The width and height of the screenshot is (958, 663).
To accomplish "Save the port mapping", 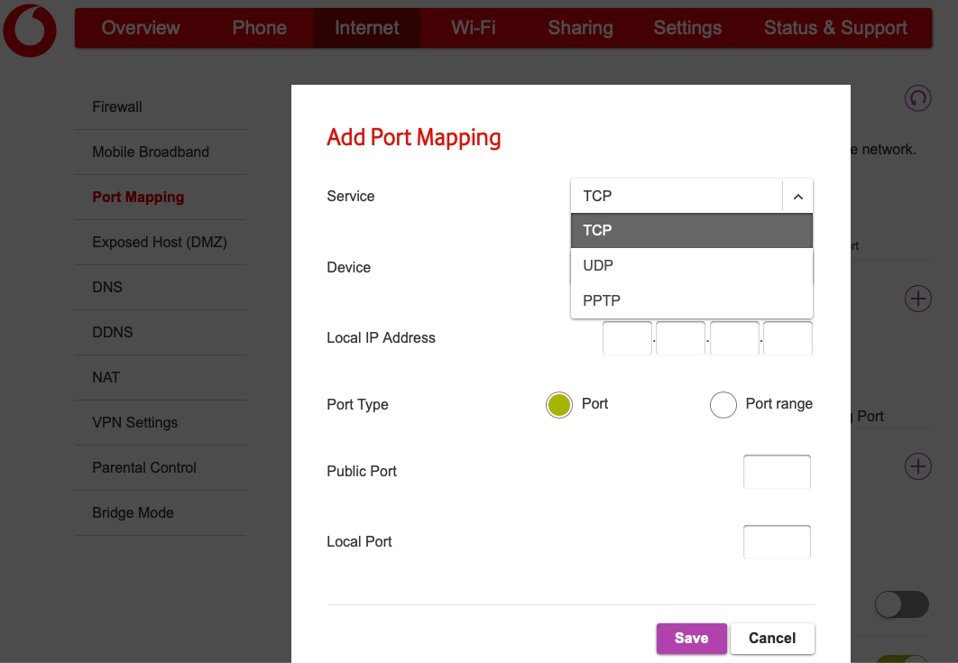I will (691, 638).
